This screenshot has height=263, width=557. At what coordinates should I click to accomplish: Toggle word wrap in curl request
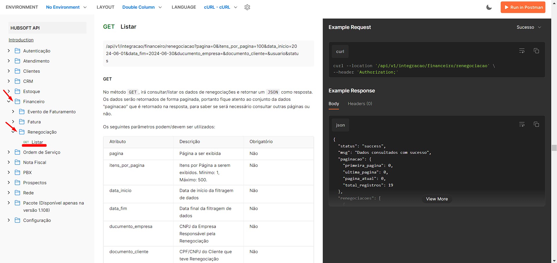pos(522,51)
